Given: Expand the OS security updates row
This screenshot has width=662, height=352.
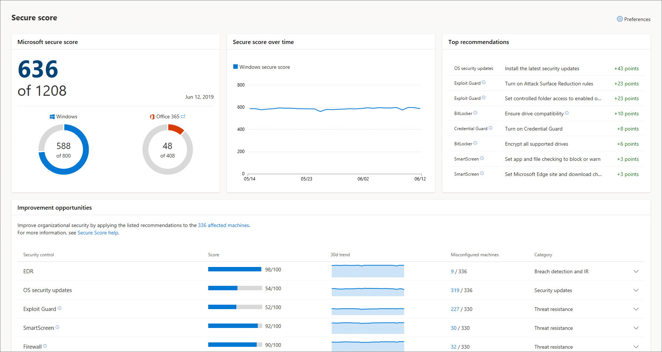Looking at the screenshot, I should (636, 290).
